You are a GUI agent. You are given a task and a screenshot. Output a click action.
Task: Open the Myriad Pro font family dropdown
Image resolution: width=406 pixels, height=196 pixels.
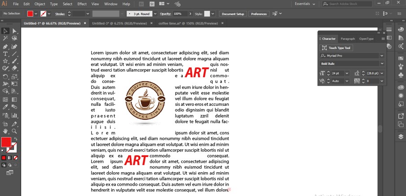pyautogui.click(x=382, y=56)
